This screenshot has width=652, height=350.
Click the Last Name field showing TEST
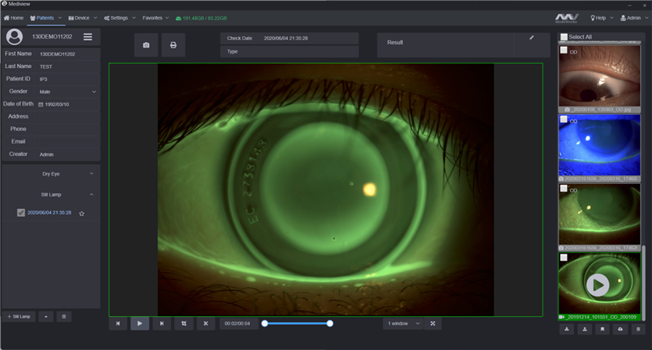(x=68, y=67)
